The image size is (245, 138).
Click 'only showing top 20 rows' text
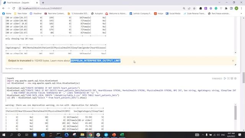click(x=19, y=39)
